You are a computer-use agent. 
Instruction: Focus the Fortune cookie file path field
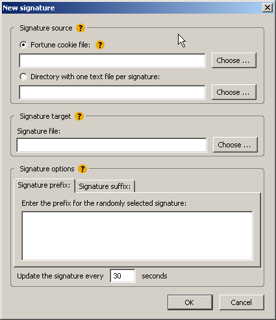click(112, 60)
